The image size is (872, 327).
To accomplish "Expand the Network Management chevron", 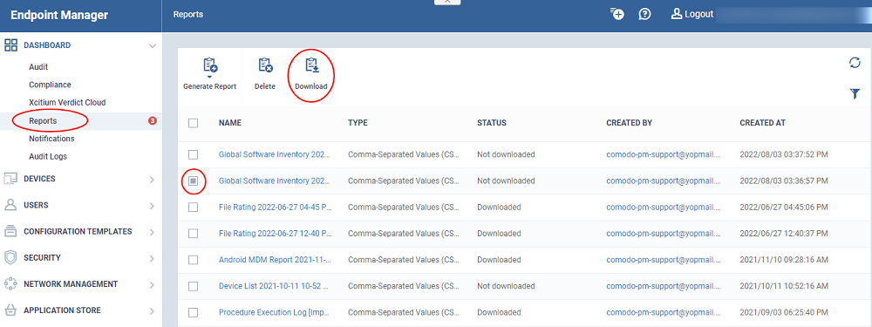I will pos(153,285).
